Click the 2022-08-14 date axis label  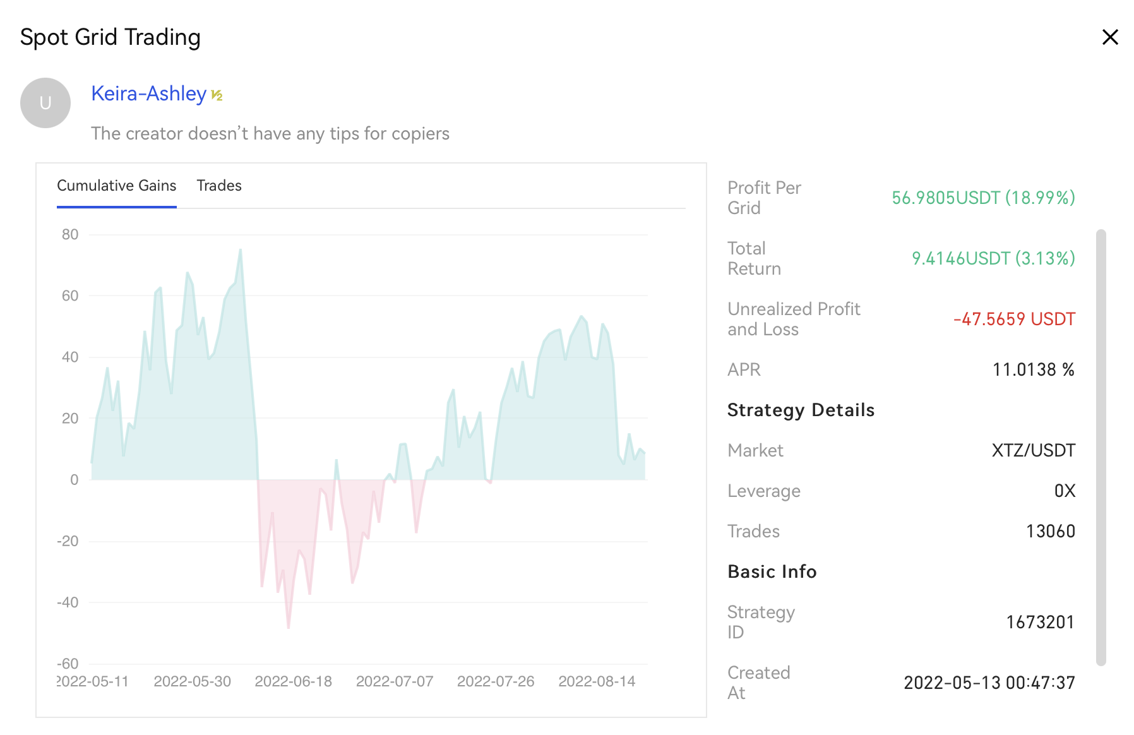(x=597, y=681)
